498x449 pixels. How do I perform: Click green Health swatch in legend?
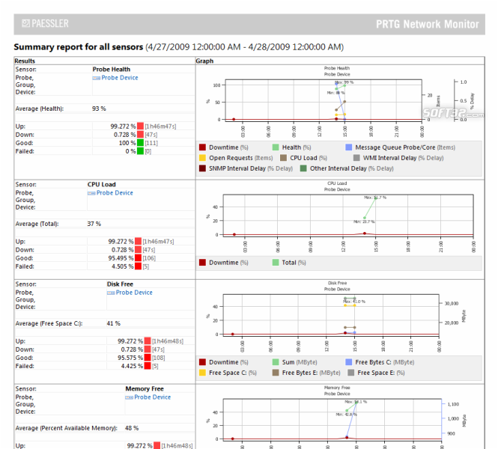point(276,147)
